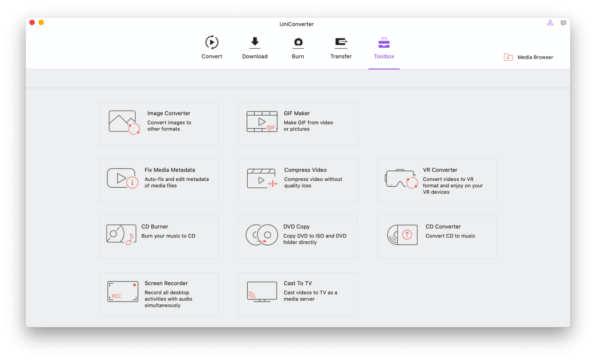Click the CD Burner music disc icon
The height and width of the screenshot is (361, 596).
pyautogui.click(x=121, y=235)
